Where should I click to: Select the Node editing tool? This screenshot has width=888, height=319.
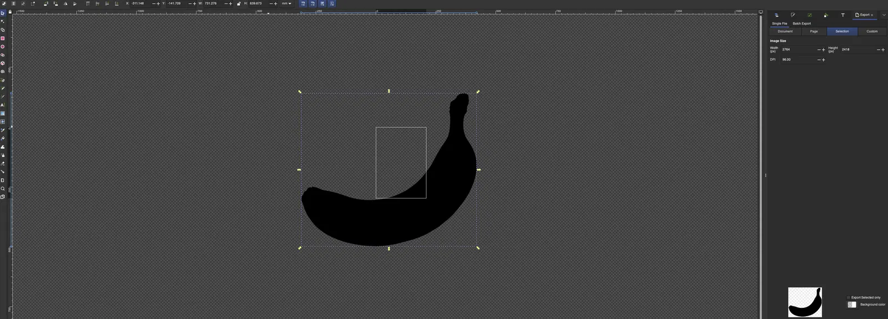click(x=3, y=21)
